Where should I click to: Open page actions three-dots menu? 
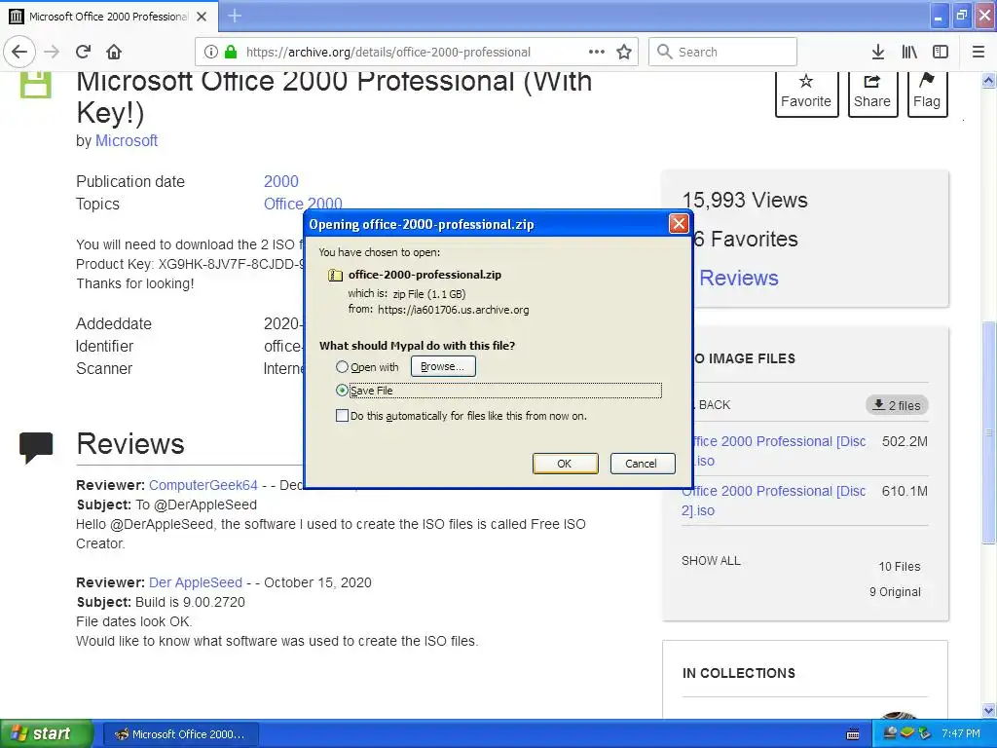pyautogui.click(x=597, y=52)
